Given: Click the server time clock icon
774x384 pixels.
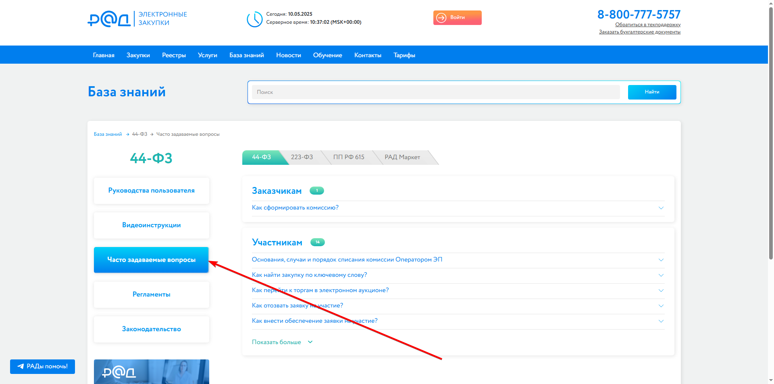Looking at the screenshot, I should (x=254, y=19).
